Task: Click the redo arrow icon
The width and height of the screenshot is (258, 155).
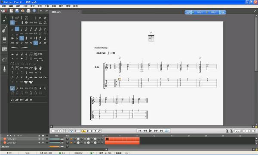Action: click(46, 11)
